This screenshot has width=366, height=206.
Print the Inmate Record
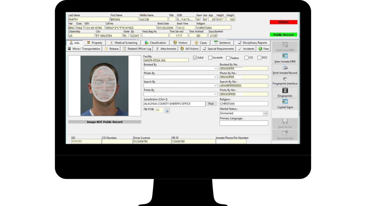tap(285, 70)
